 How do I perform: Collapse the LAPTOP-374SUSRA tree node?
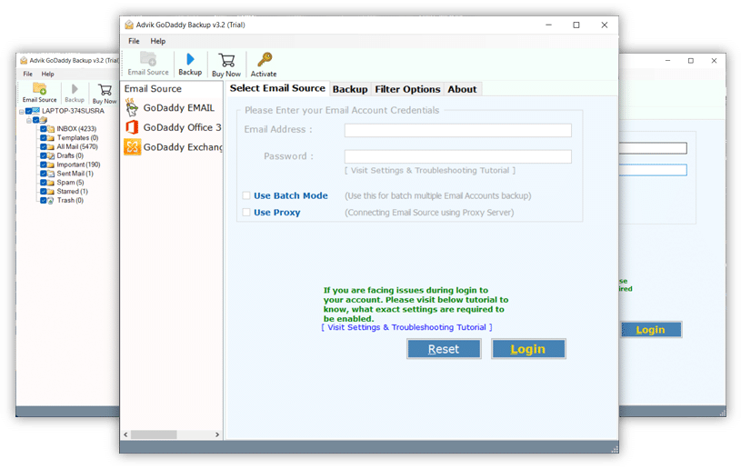21,112
